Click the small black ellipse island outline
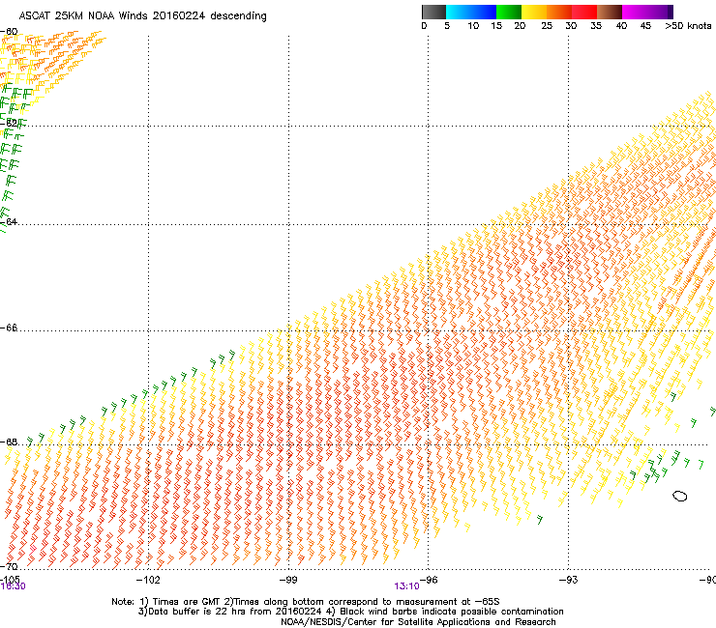The width and height of the screenshot is (716, 628). pyautogui.click(x=680, y=496)
